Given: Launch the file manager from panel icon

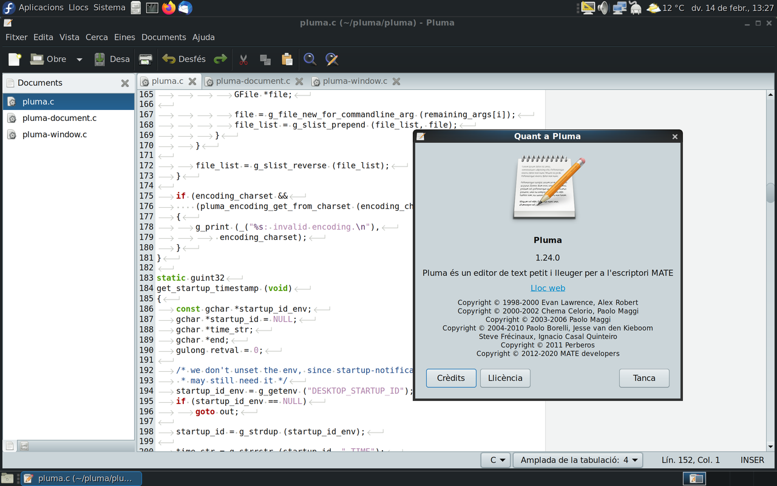Looking at the screenshot, I should pyautogui.click(x=136, y=7).
